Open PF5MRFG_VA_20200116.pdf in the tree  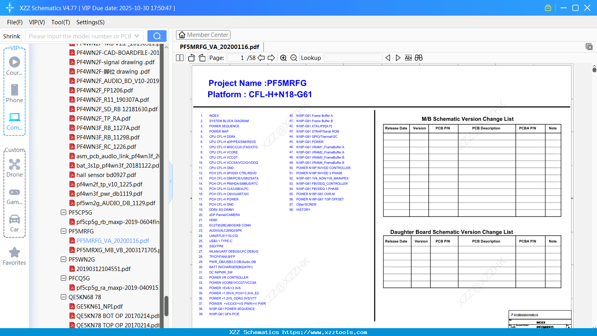coord(113,240)
